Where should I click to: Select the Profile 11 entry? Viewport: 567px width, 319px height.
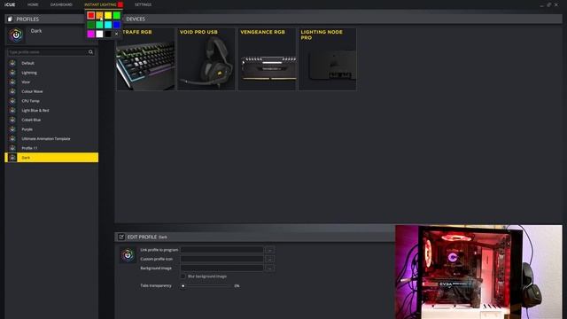tap(51, 148)
